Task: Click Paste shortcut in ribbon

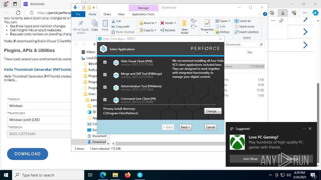Action: (123, 32)
